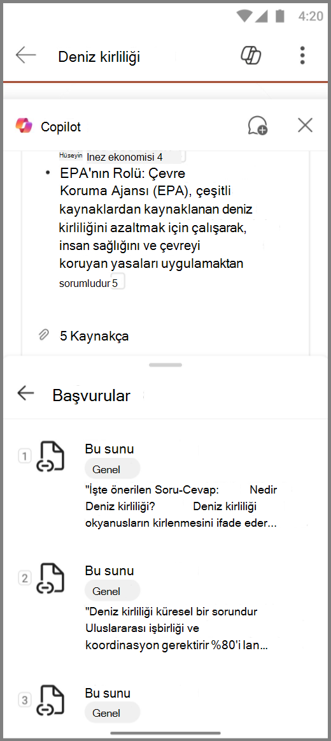Select reference number 3 badge
The width and height of the screenshot is (331, 741).
pyautogui.click(x=25, y=700)
